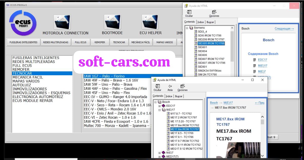Select the highlighted SID305 IROM TC1766 topic
The height and width of the screenshot is (160, 304).
click(211, 43)
